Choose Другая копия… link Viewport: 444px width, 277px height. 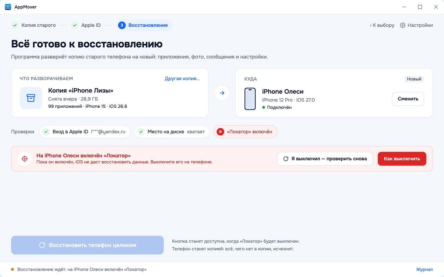pyautogui.click(x=182, y=79)
